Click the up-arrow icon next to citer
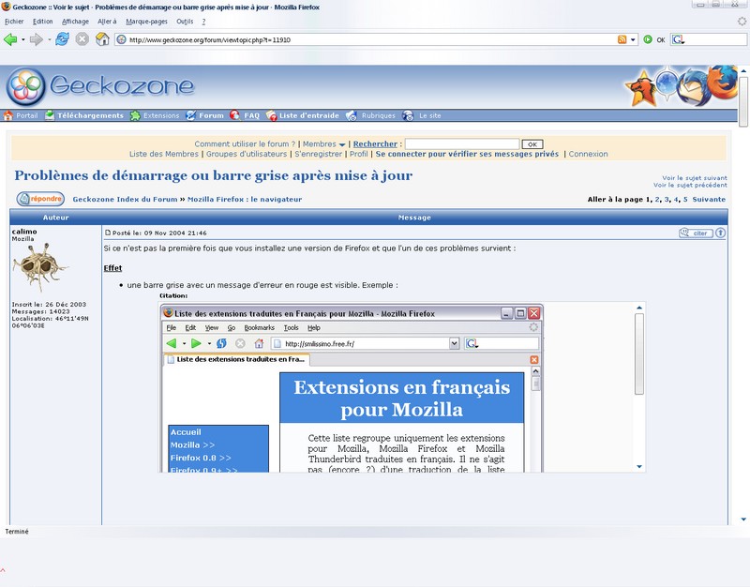Image resolution: width=750 pixels, height=587 pixels. coord(720,233)
